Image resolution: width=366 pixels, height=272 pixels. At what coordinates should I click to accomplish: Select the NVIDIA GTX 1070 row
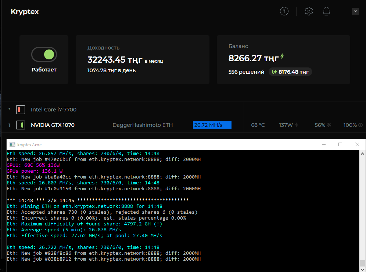coord(53,125)
